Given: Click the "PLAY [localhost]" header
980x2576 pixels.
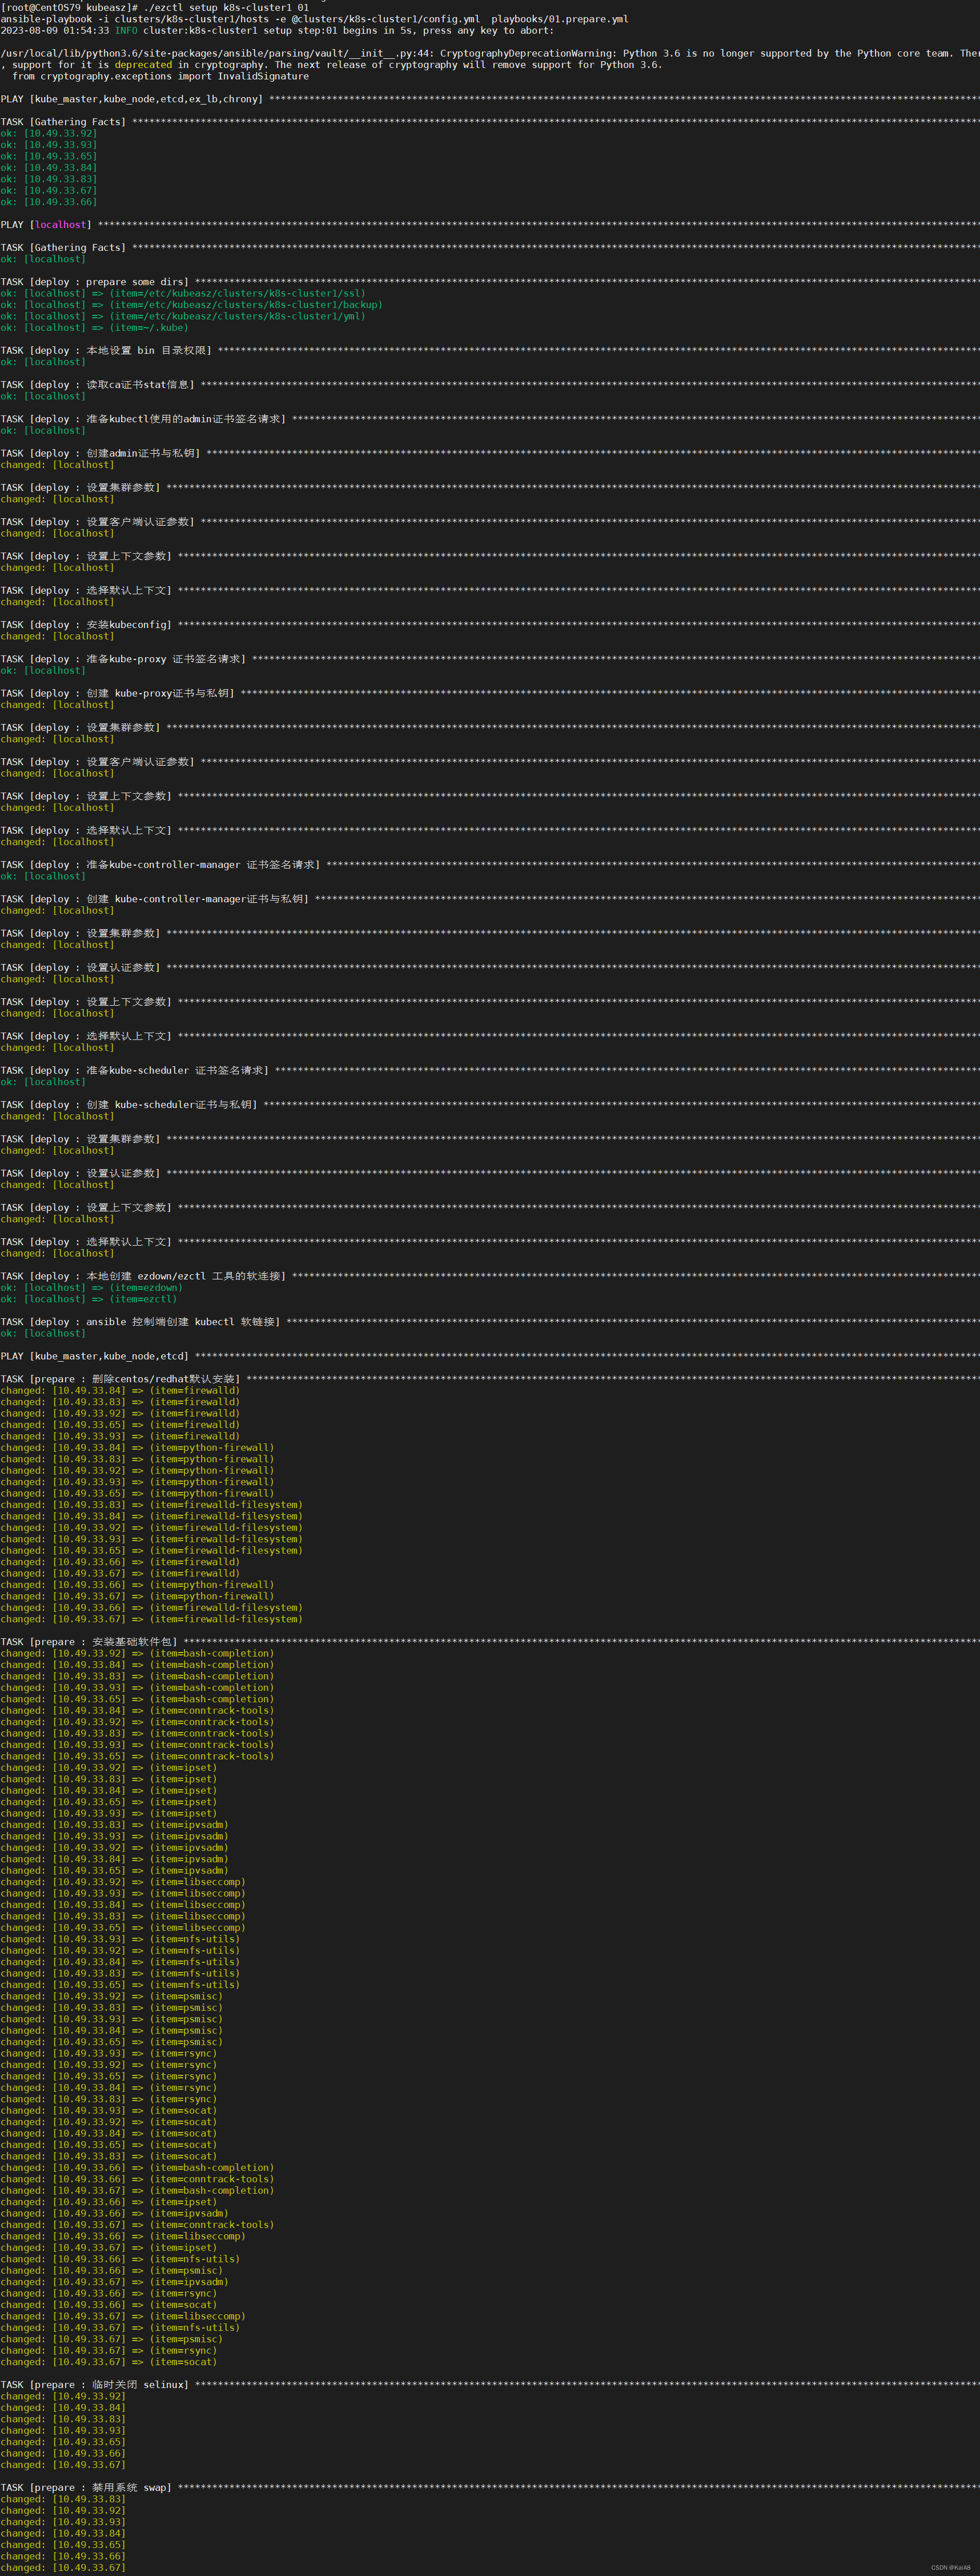Looking at the screenshot, I should pos(46,225).
